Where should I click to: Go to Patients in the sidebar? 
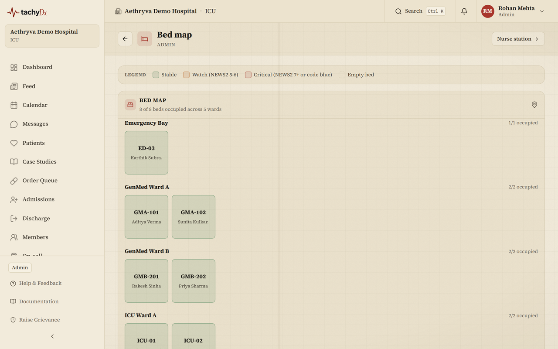pyautogui.click(x=52, y=143)
